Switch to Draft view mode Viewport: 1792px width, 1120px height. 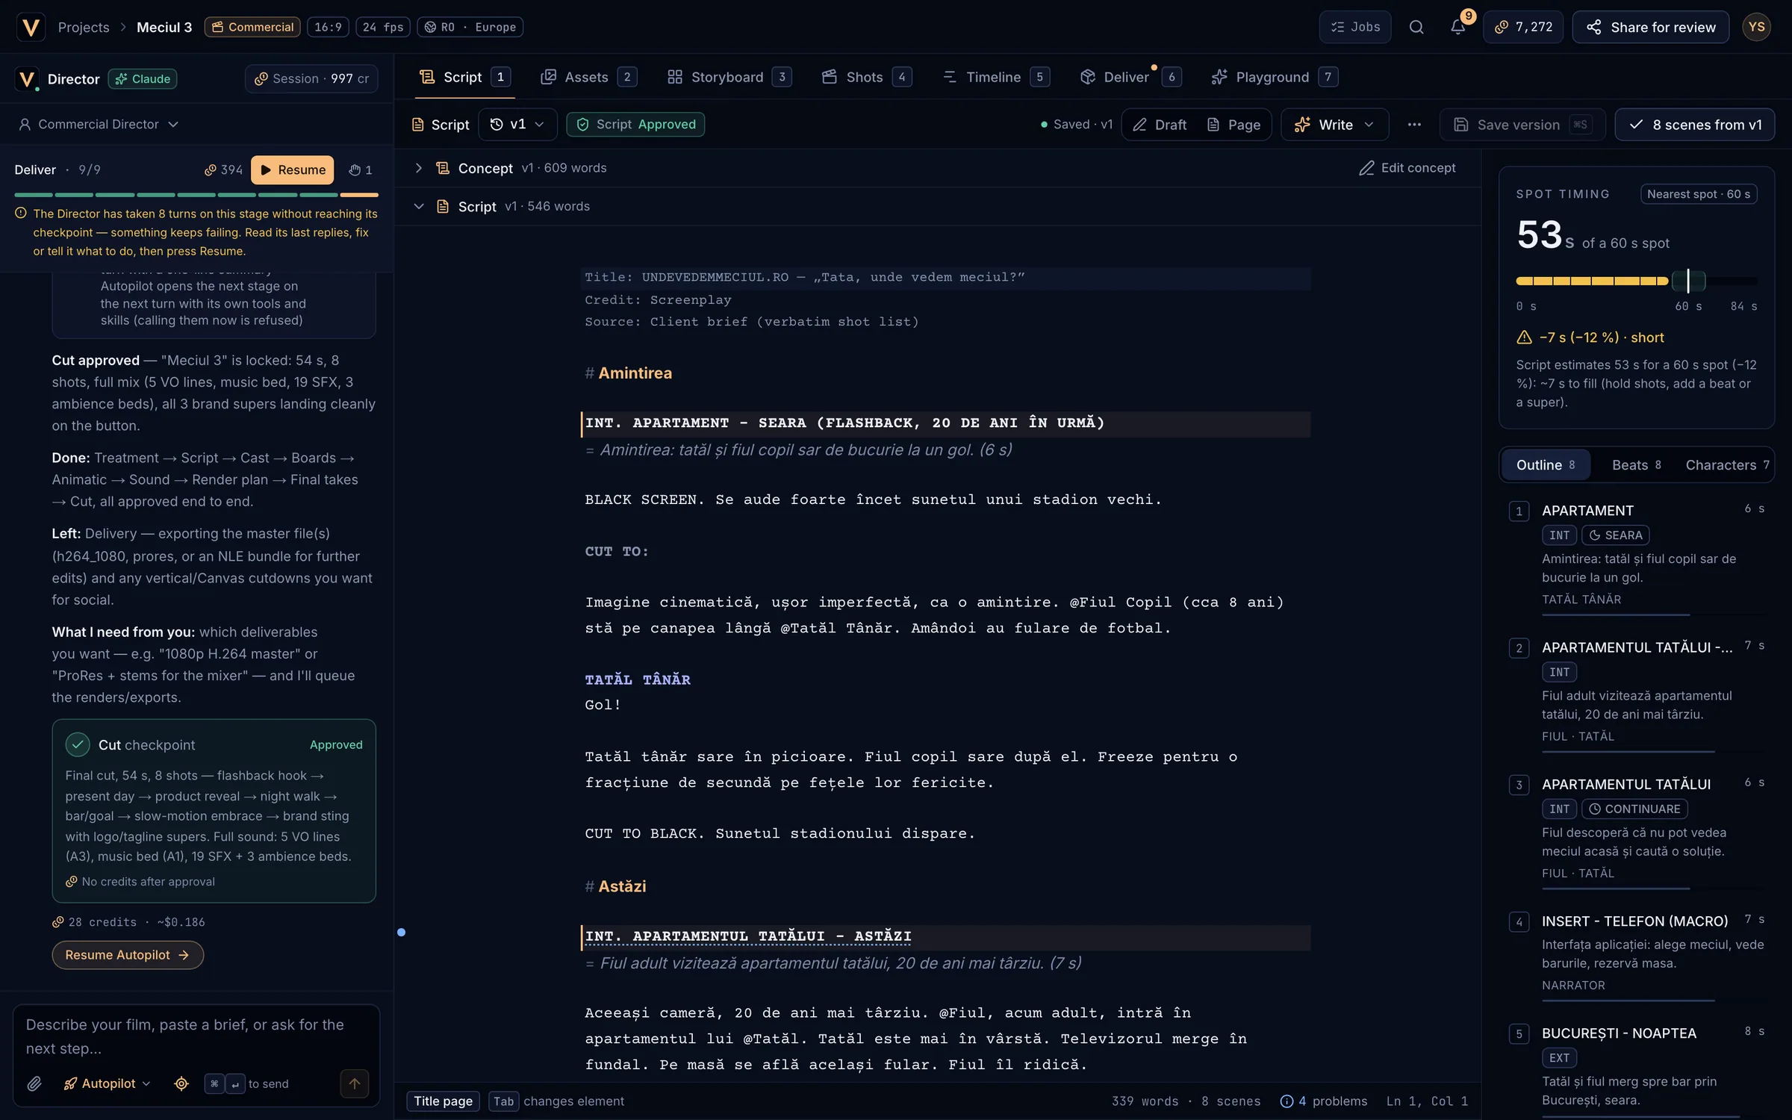(x=1160, y=125)
